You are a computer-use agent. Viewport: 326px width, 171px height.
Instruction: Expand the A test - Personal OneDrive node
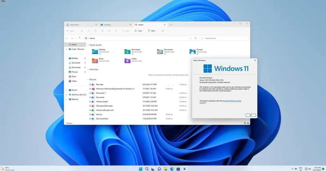[x=66, y=49]
